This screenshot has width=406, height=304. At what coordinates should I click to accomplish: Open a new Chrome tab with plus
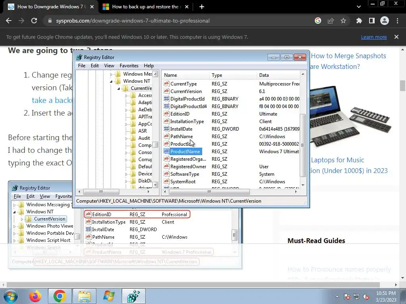click(202, 7)
